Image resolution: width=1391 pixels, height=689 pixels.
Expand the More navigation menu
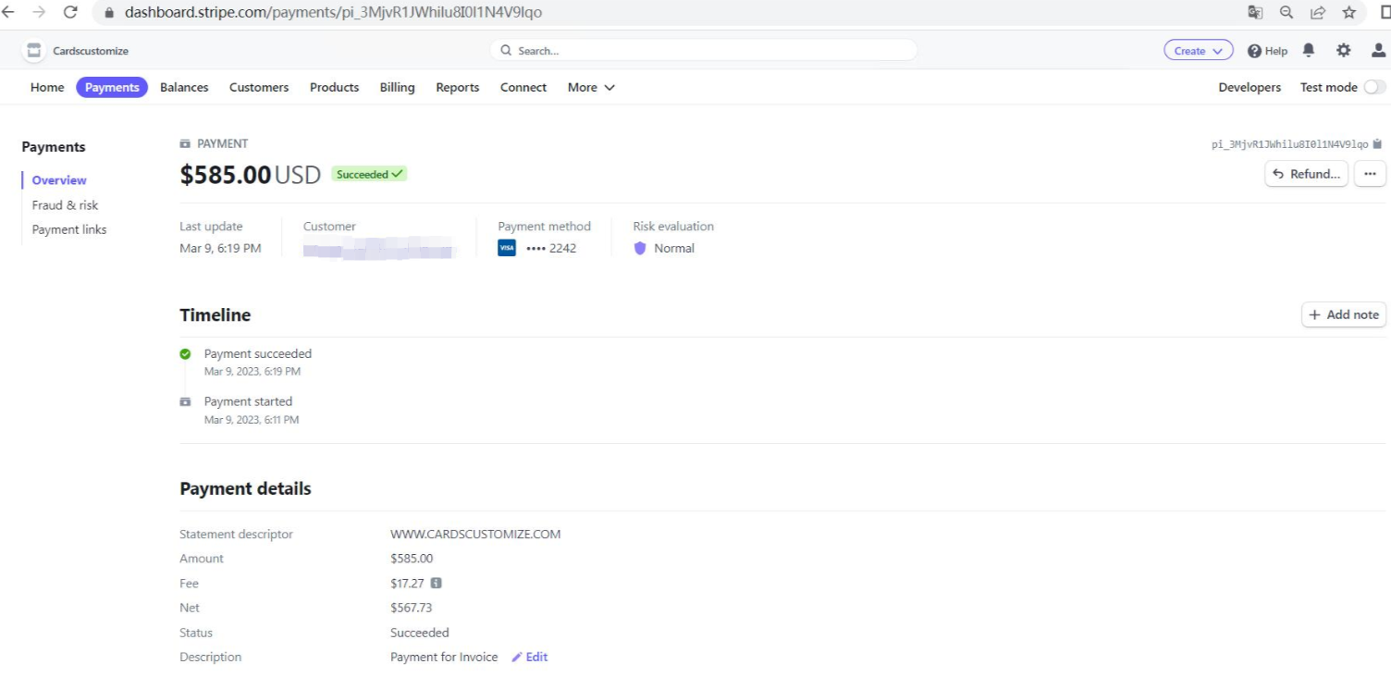tap(591, 87)
